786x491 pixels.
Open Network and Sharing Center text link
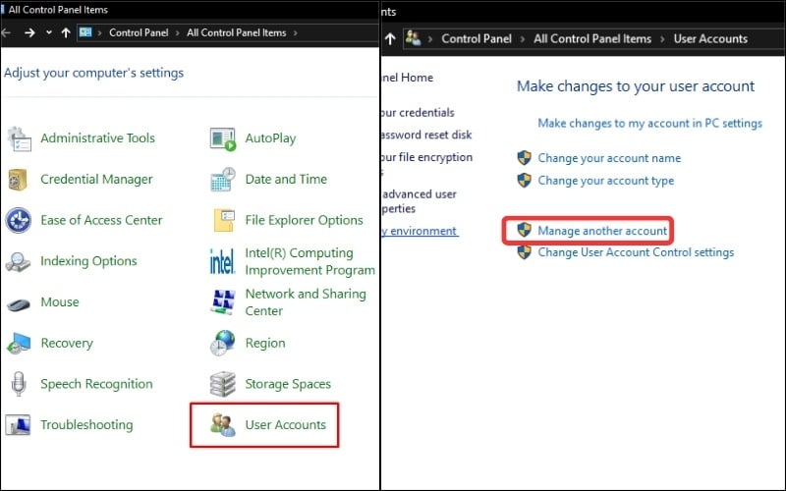click(306, 302)
